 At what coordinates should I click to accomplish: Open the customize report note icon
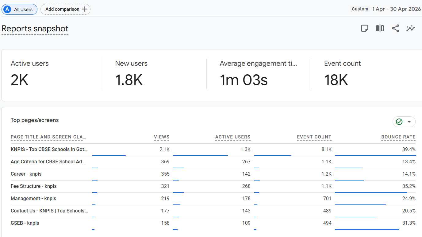364,29
